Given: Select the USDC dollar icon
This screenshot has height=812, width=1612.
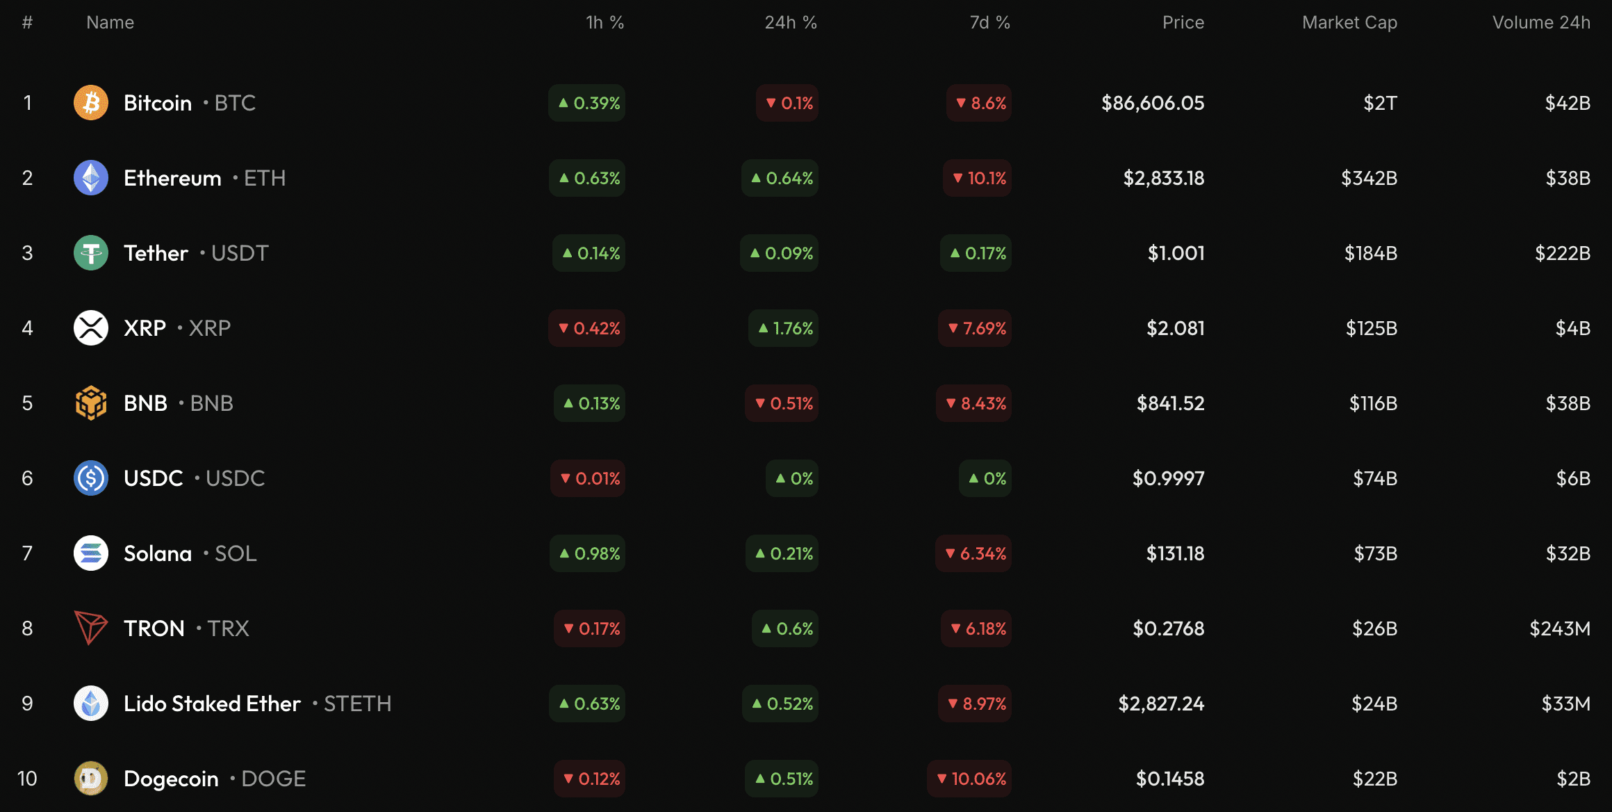Looking at the screenshot, I should point(90,478).
